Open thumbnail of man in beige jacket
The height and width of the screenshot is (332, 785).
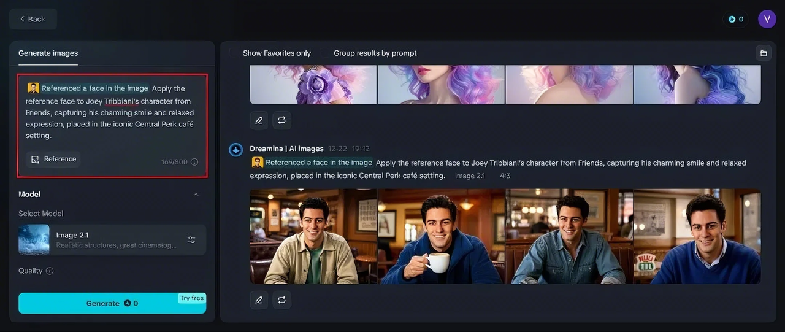313,236
